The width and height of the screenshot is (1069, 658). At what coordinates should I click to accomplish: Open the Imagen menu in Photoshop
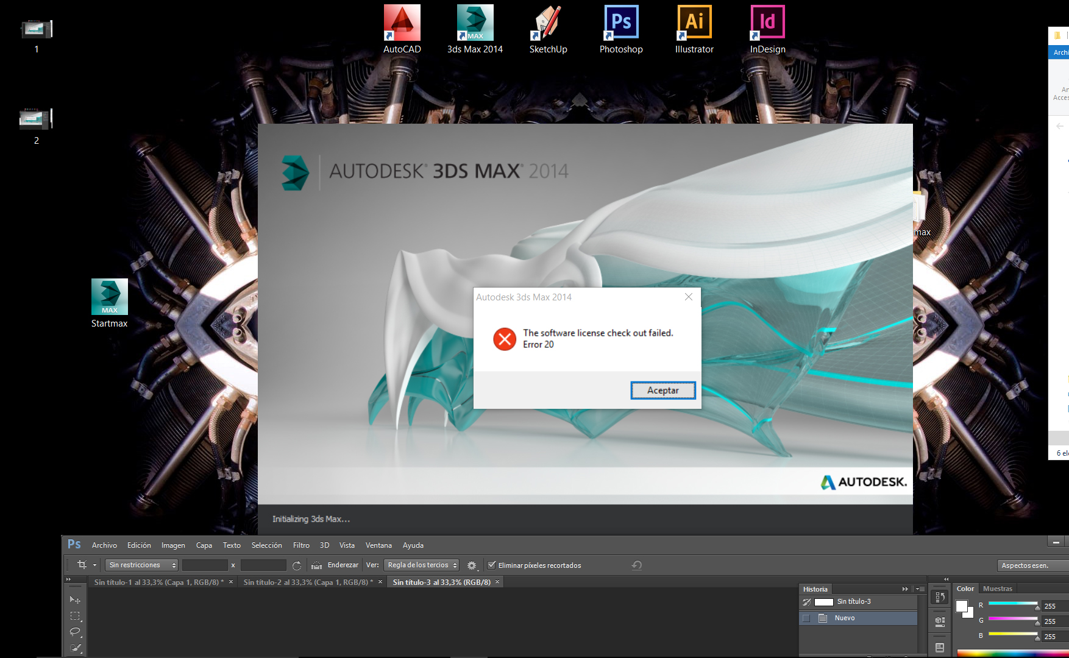click(173, 545)
